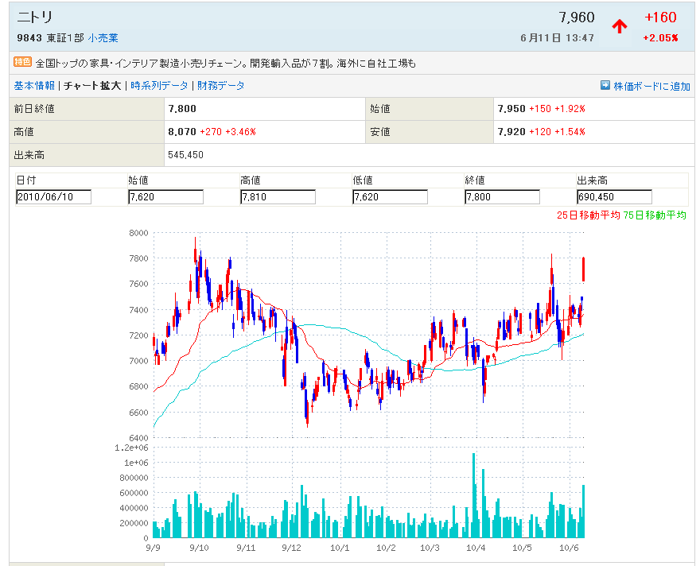Focus the 日付 field showing 2010/06/10
The image size is (700, 566).
(54, 197)
